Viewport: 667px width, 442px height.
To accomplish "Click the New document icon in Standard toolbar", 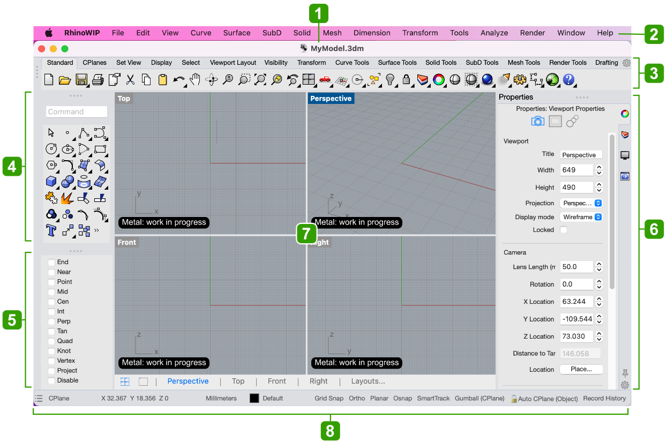I will pyautogui.click(x=49, y=80).
